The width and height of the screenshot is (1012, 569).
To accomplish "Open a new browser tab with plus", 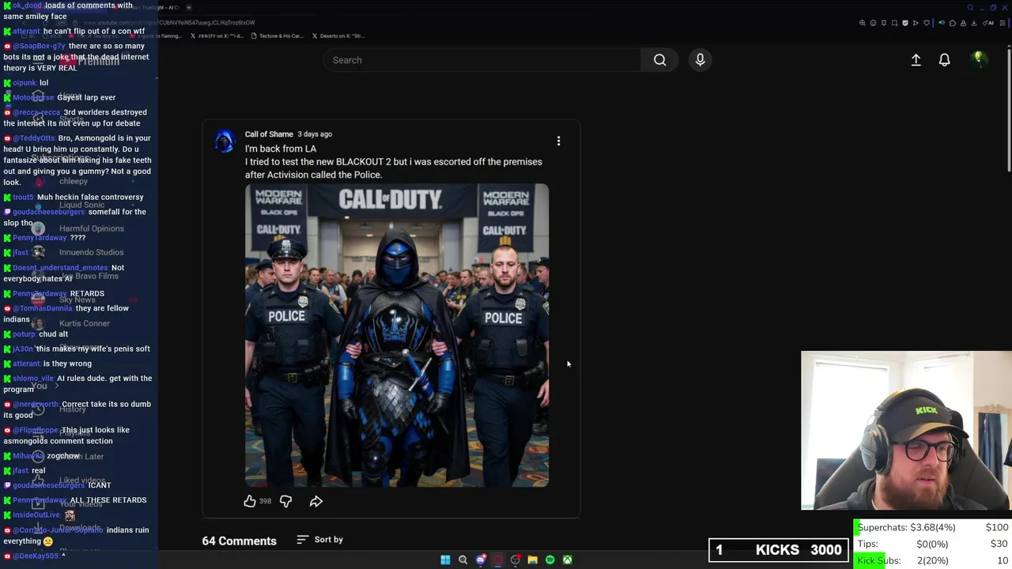I will click(x=188, y=7).
